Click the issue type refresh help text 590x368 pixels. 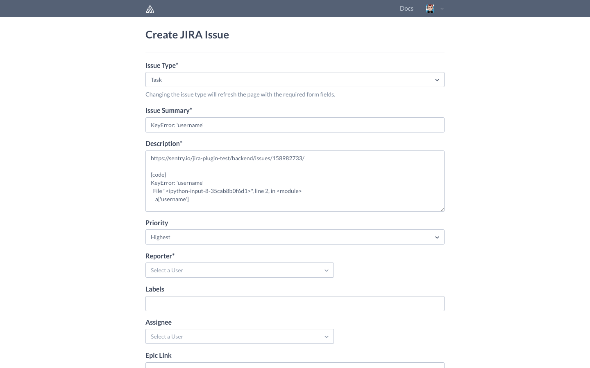(241, 94)
